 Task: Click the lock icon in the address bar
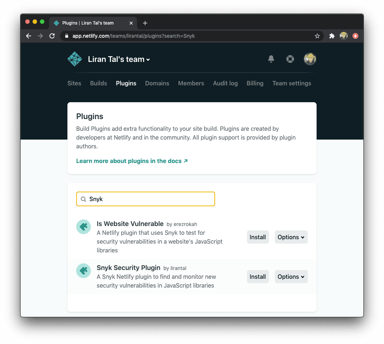67,36
